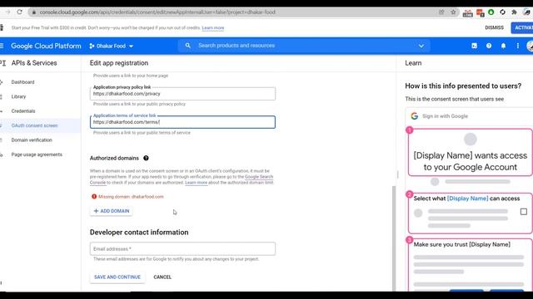Click the Edit app registration title
The width and height of the screenshot is (533, 299).
(119, 63)
